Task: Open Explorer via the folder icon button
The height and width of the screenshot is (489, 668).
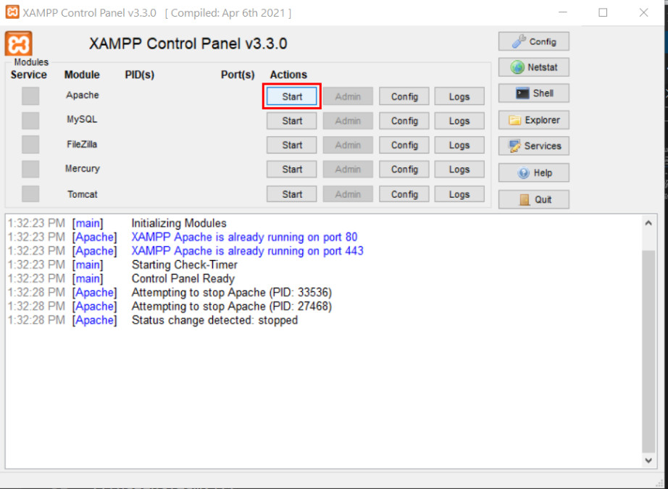Action: [534, 120]
